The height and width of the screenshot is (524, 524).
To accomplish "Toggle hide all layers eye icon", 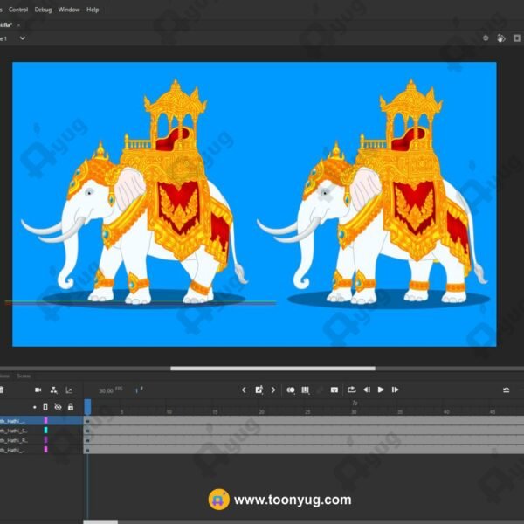I will 59,407.
